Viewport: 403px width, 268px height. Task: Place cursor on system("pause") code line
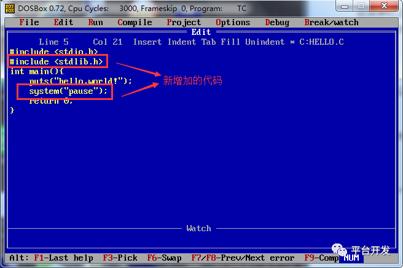[68, 91]
